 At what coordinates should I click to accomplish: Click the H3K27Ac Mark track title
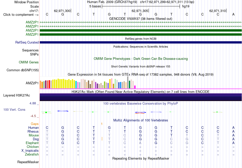pos(141,92)
